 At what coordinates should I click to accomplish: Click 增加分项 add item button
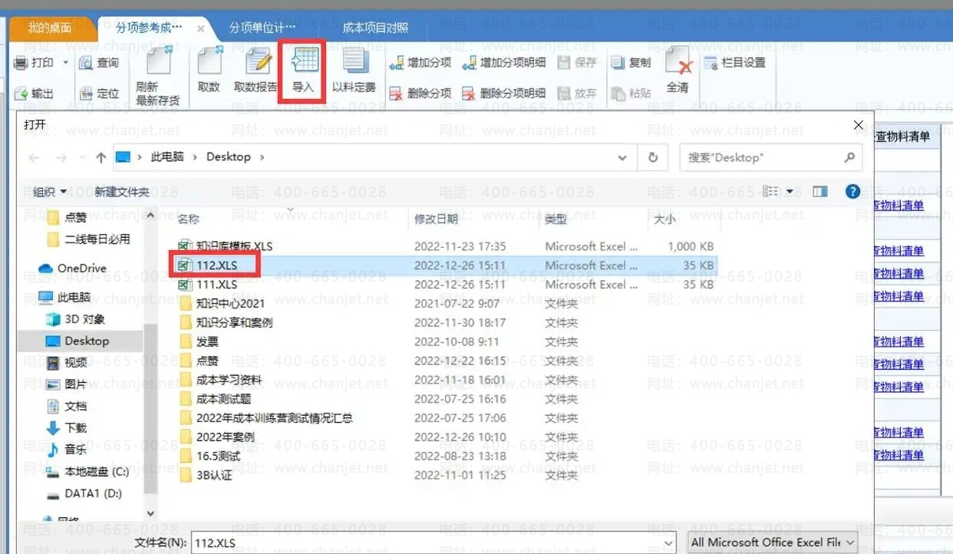[420, 62]
